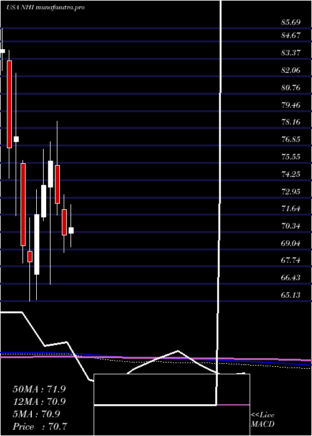Click the 75.55 price axis label
The width and height of the screenshot is (312, 436).
291,157
